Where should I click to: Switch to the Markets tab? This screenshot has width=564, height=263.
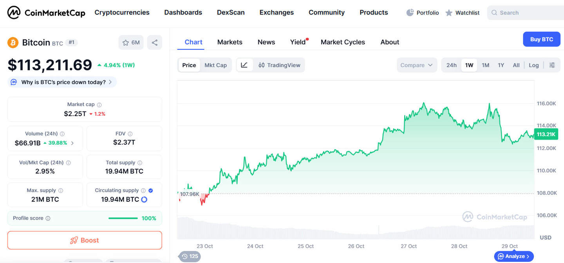(230, 42)
